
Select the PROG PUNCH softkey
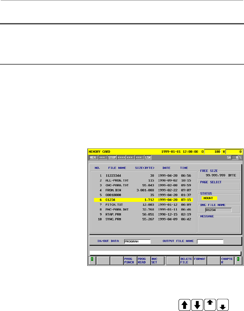[x=130, y=261]
